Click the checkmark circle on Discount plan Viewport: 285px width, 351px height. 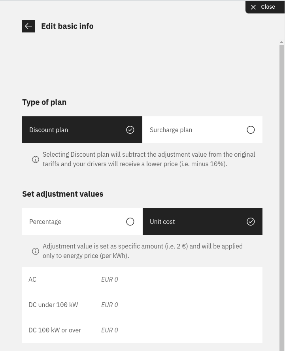(x=130, y=129)
